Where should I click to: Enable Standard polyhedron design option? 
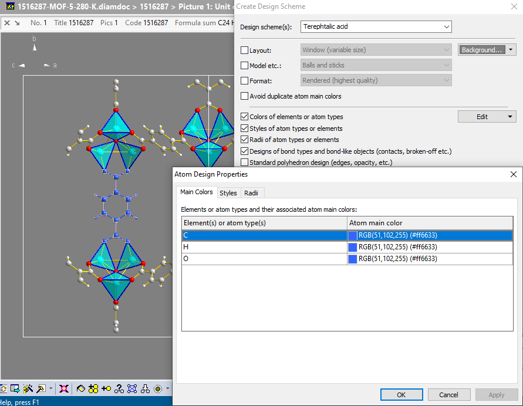[x=245, y=162]
